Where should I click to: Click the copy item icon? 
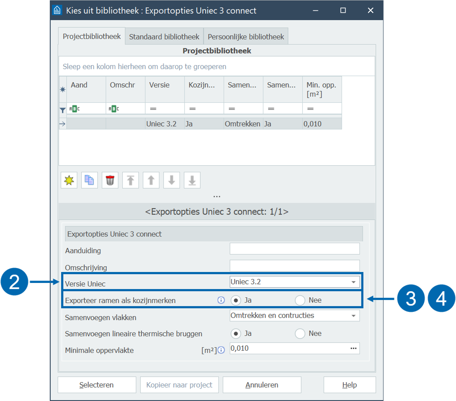coord(90,180)
